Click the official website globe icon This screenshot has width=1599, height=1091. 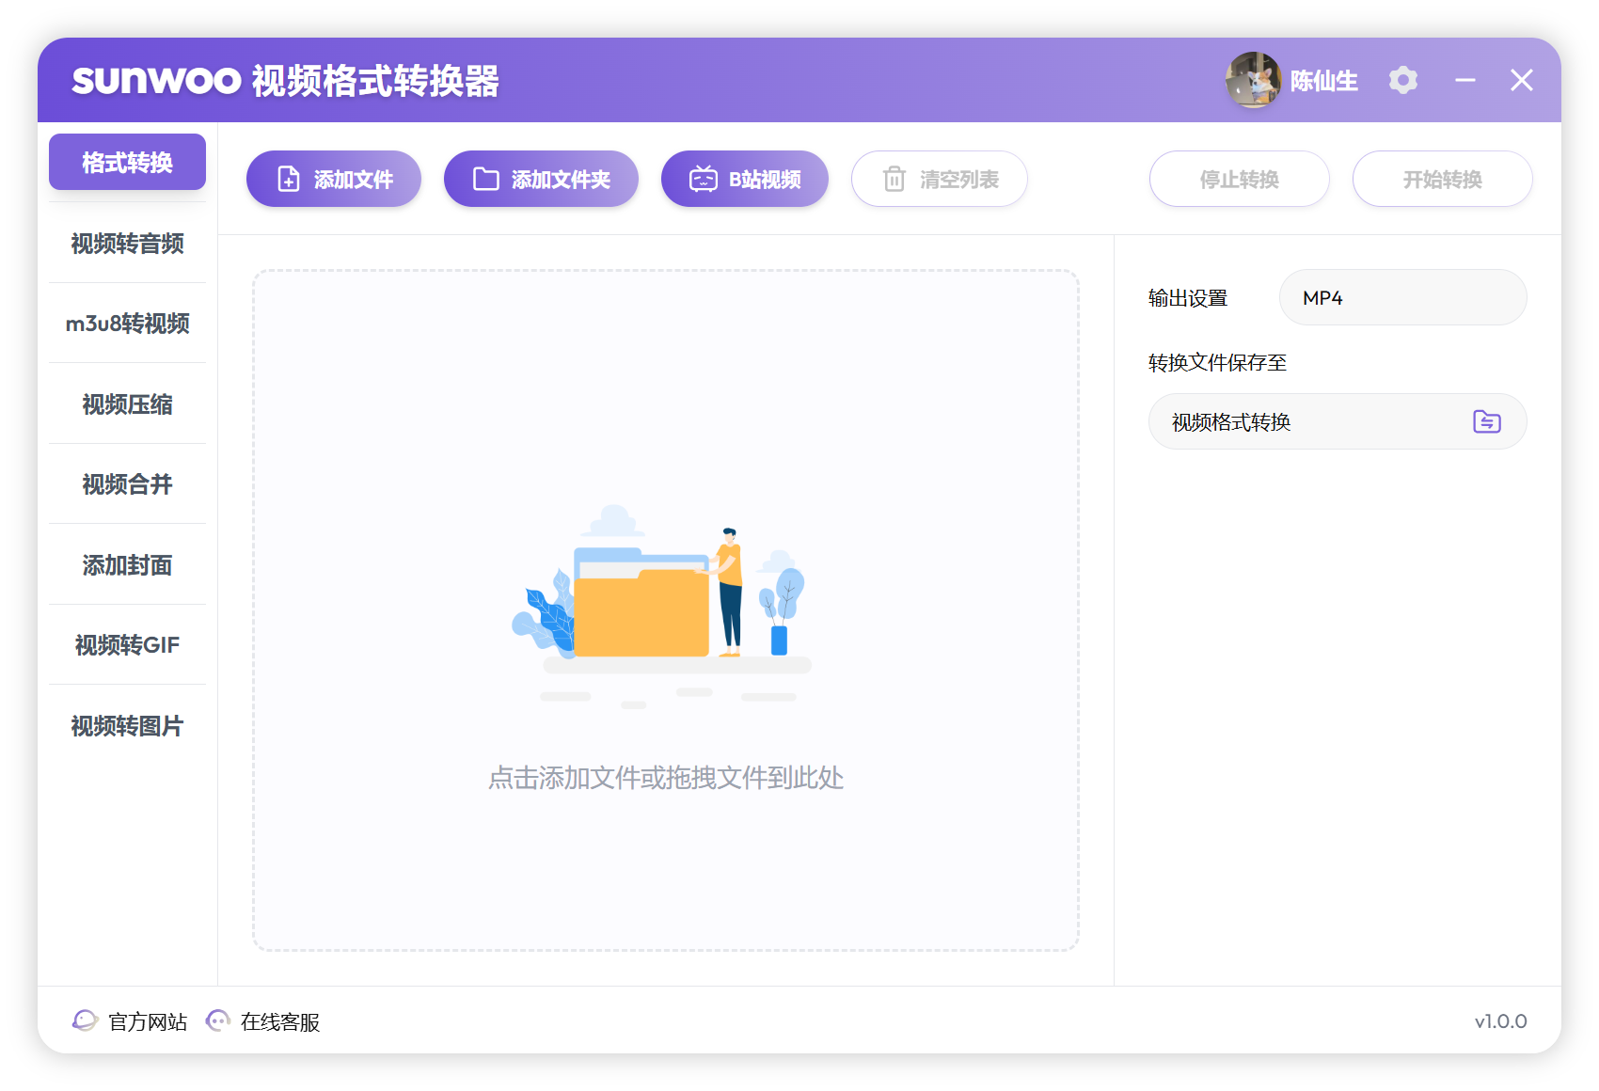pyautogui.click(x=86, y=1021)
